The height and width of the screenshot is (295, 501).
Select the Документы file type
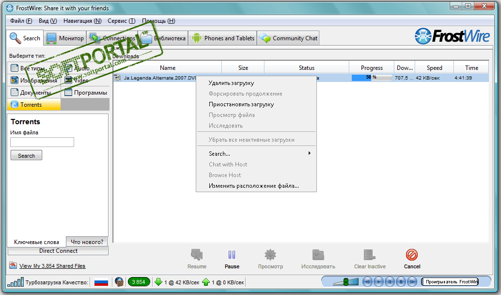pos(33,93)
